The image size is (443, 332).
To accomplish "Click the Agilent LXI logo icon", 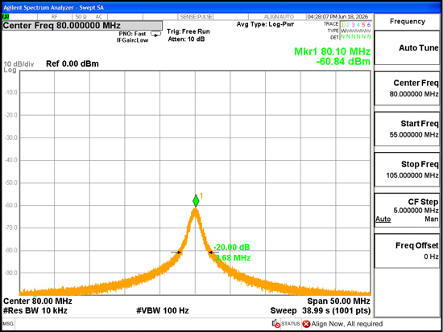I will coord(6,17).
